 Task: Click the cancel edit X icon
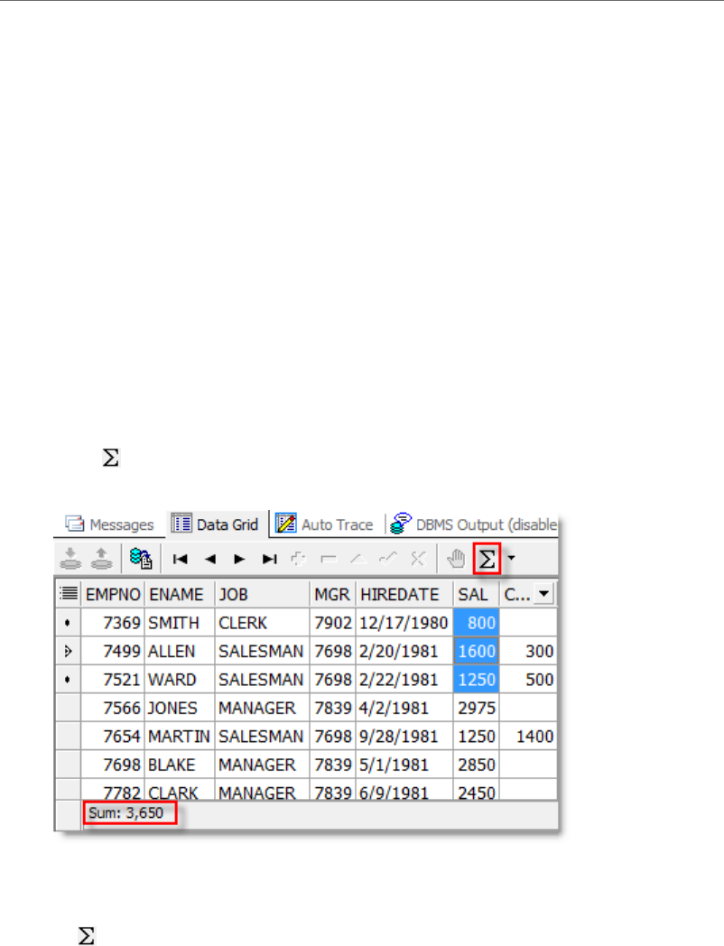417,559
